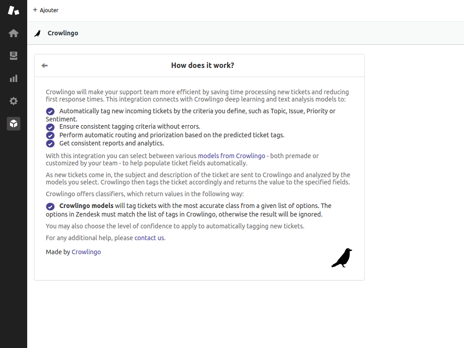Click the checkmark next to "Get consistent reports"
This screenshot has width=464, height=348.
(50, 144)
